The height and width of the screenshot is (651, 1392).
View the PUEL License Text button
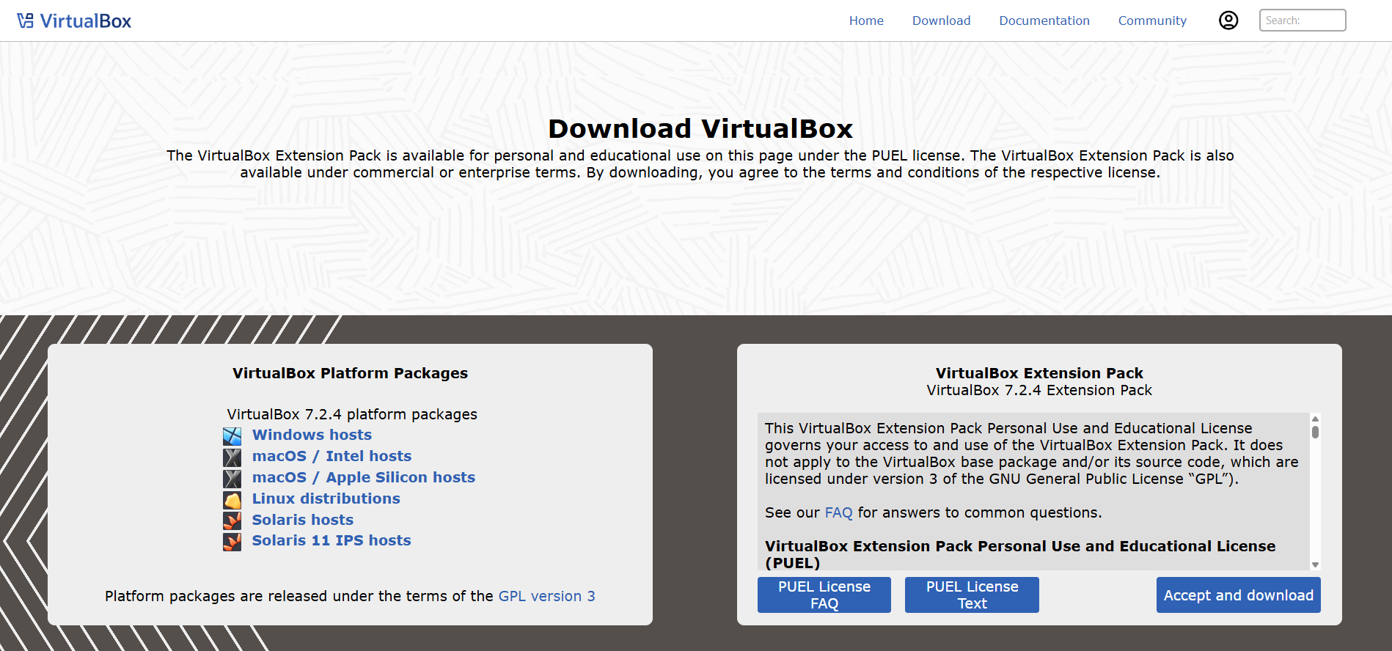(971, 595)
